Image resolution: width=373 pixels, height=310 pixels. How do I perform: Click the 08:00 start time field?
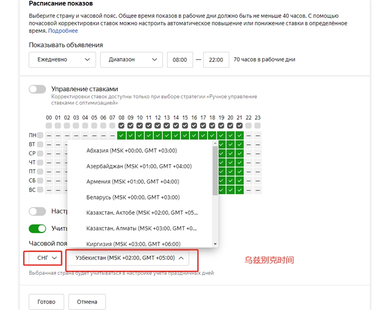[x=180, y=60]
